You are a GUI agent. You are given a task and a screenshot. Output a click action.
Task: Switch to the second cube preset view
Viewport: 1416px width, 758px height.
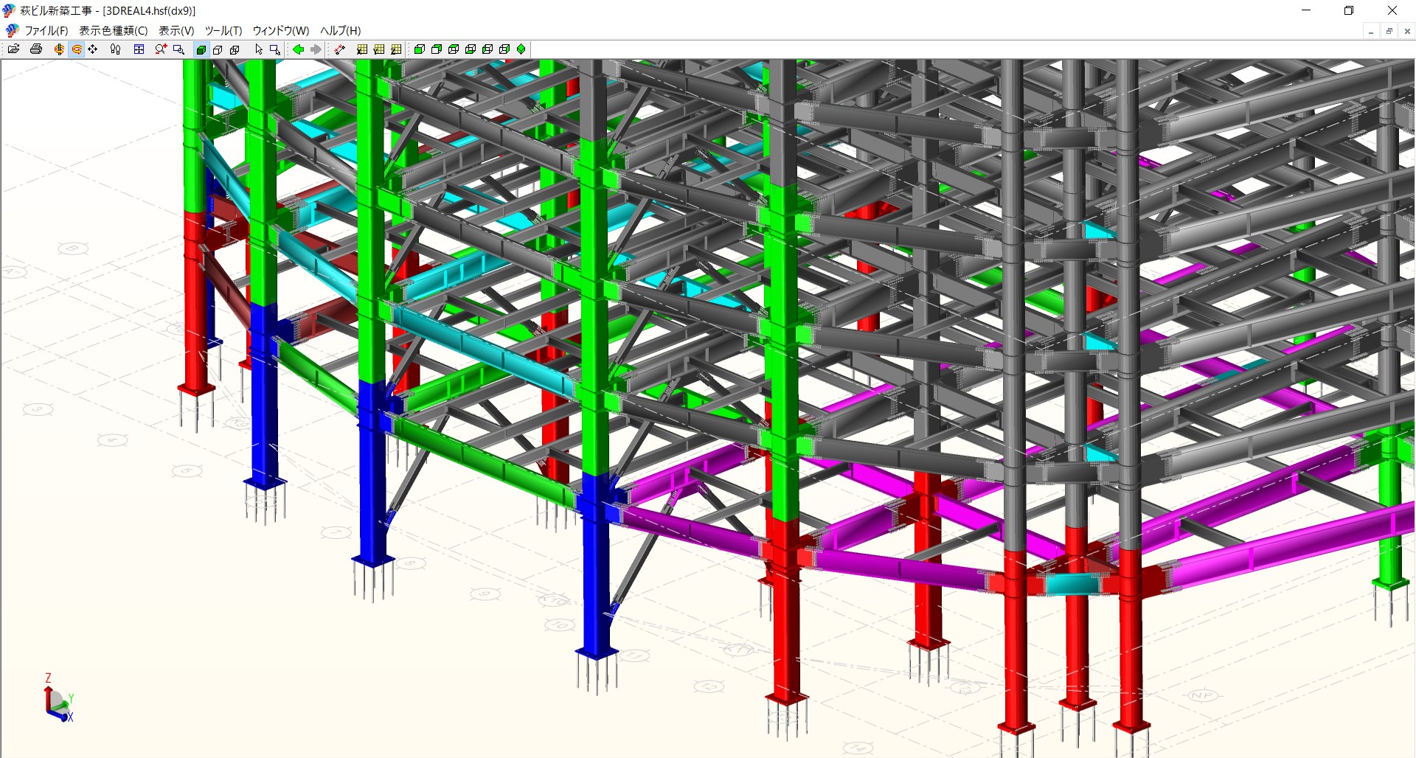[437, 49]
